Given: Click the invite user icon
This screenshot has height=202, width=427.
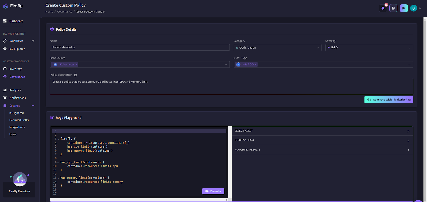Looking at the screenshot, I should click(393, 8).
